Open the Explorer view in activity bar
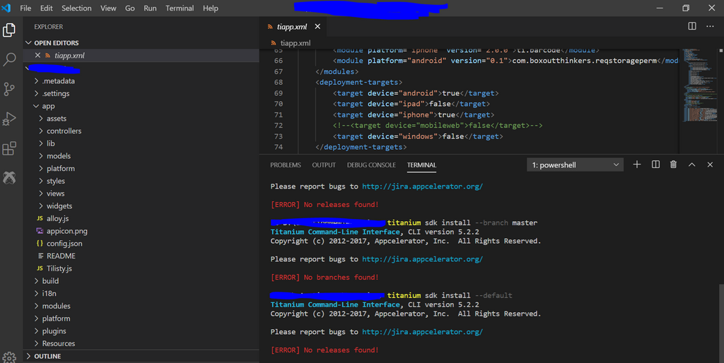Image resolution: width=724 pixels, height=363 pixels. [x=9, y=30]
